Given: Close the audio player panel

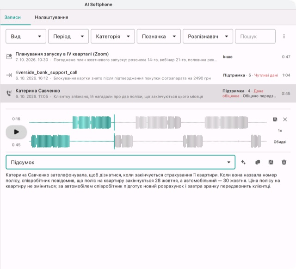Looking at the screenshot, I should pyautogui.click(x=285, y=119).
